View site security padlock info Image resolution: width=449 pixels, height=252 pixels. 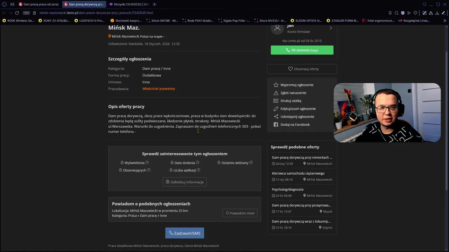click(x=34, y=13)
